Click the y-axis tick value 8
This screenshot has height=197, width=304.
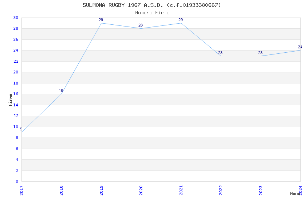(x=17, y=138)
